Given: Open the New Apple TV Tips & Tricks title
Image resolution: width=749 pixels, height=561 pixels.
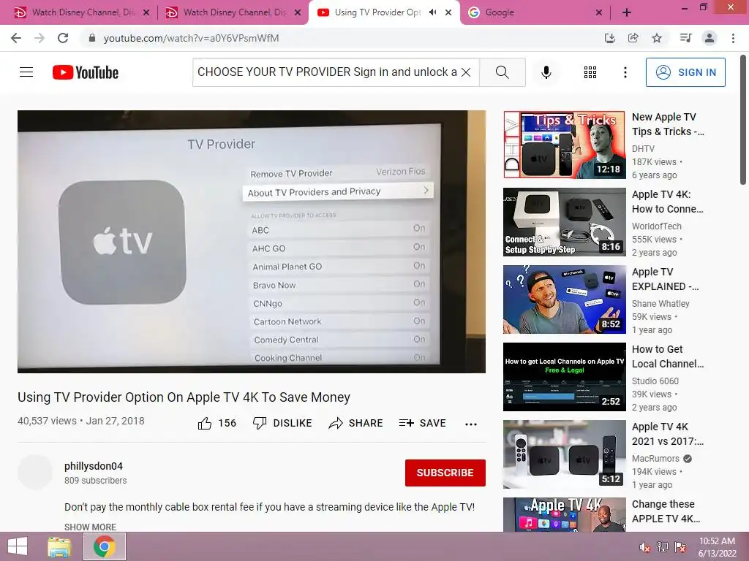Looking at the screenshot, I should tap(668, 124).
